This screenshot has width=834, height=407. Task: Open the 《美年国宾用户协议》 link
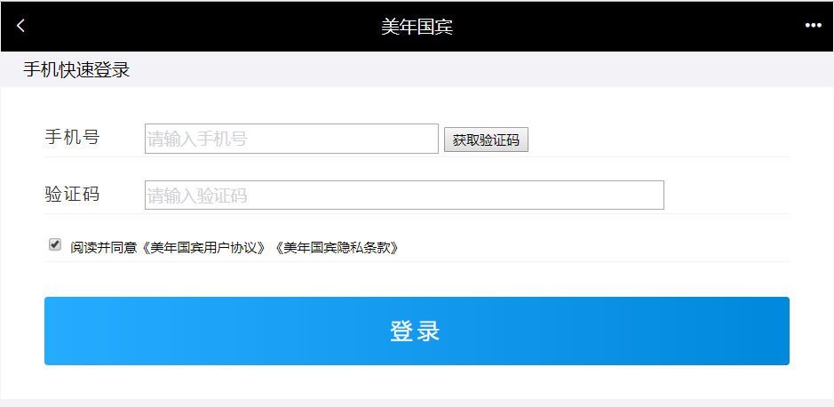[x=204, y=247]
